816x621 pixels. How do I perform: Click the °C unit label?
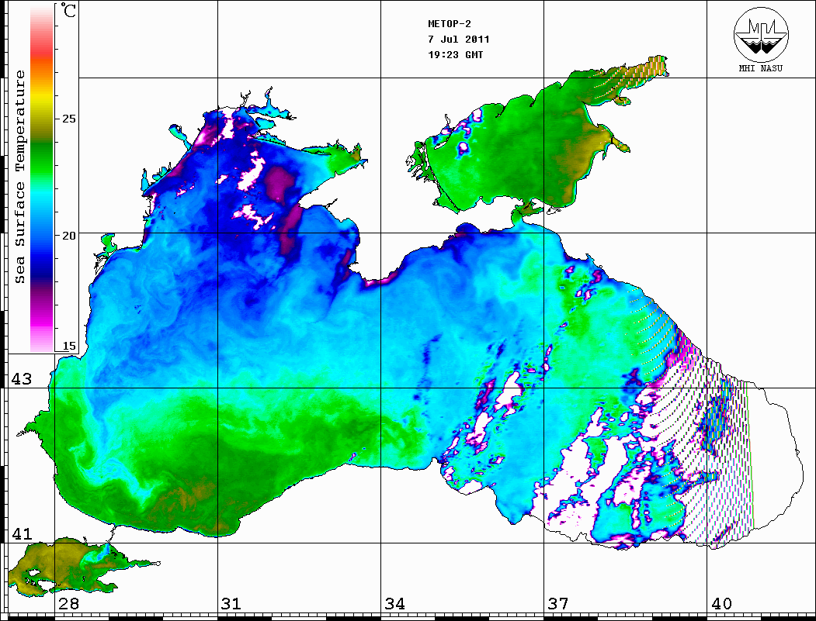point(68,10)
